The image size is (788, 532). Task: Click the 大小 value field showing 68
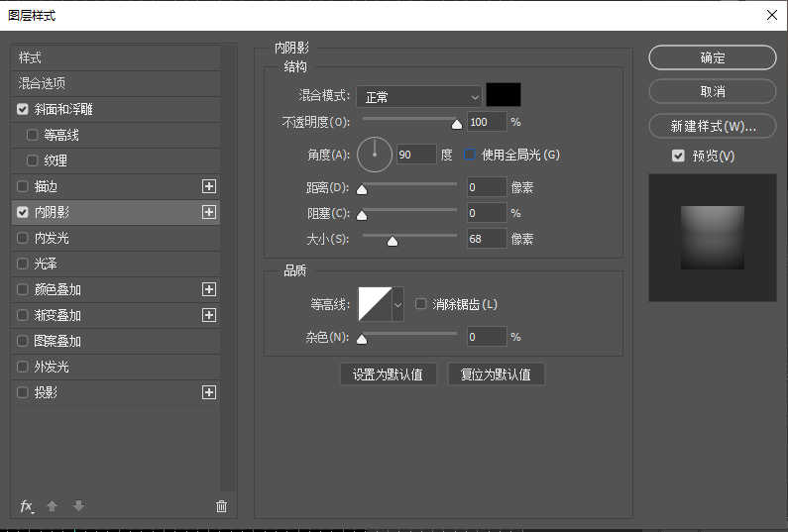(x=487, y=239)
